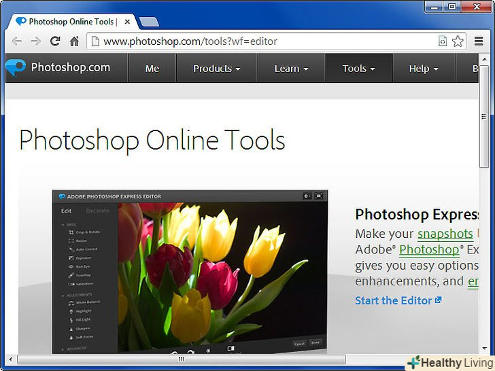The width and height of the screenshot is (495, 371).
Task: Expand the Tools dropdown menu
Action: pyautogui.click(x=358, y=68)
